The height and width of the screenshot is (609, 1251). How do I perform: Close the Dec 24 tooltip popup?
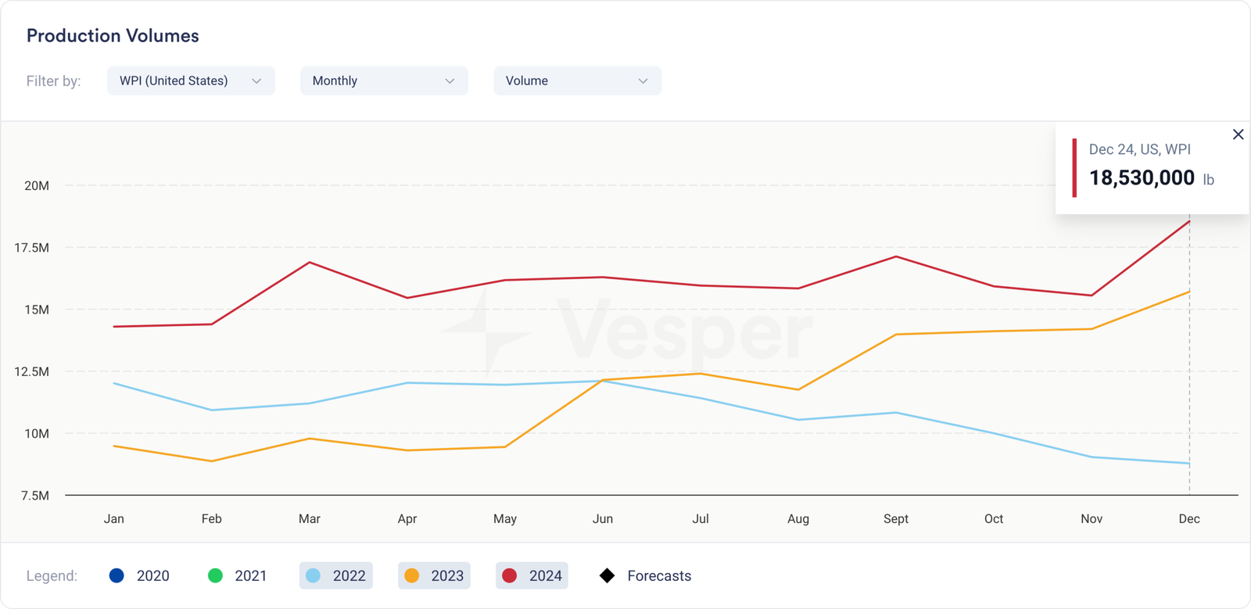(x=1238, y=134)
